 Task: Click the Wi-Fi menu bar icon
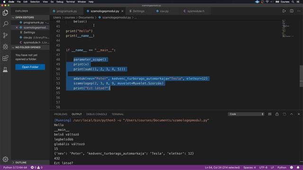(x=267, y=2)
